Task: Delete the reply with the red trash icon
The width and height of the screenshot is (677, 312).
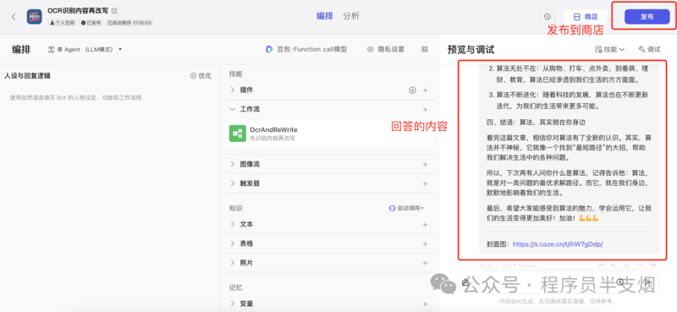Action: pos(653,266)
